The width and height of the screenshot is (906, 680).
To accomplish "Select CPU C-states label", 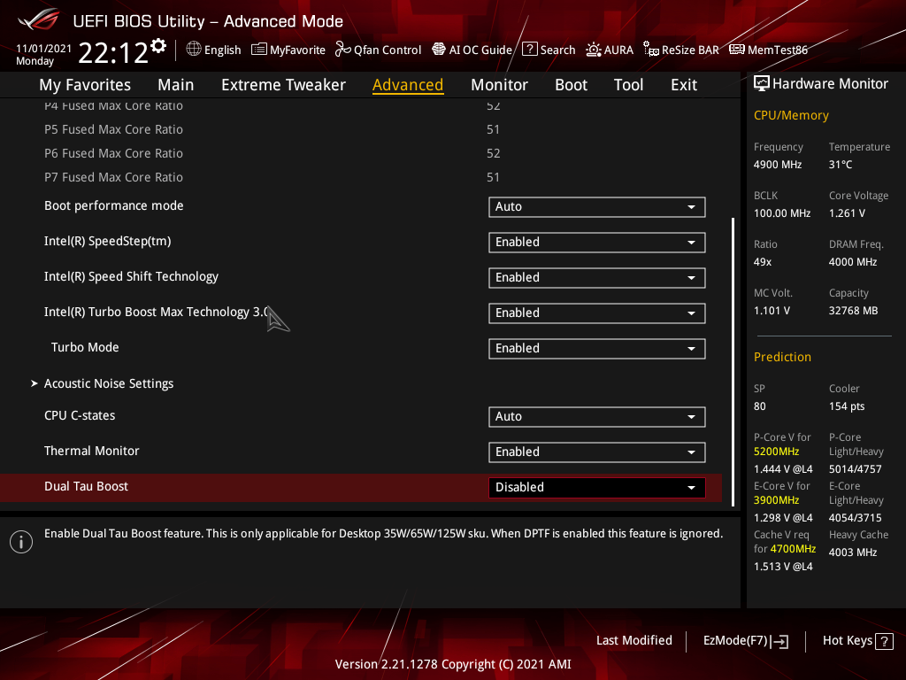I will (80, 416).
